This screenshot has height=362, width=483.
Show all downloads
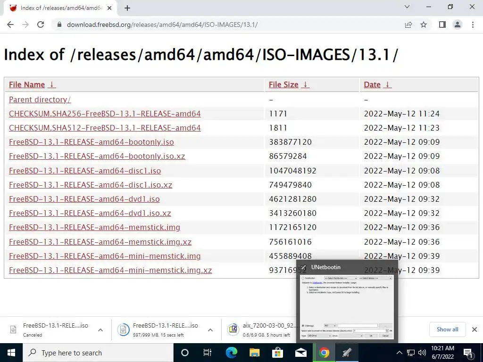pos(447,329)
